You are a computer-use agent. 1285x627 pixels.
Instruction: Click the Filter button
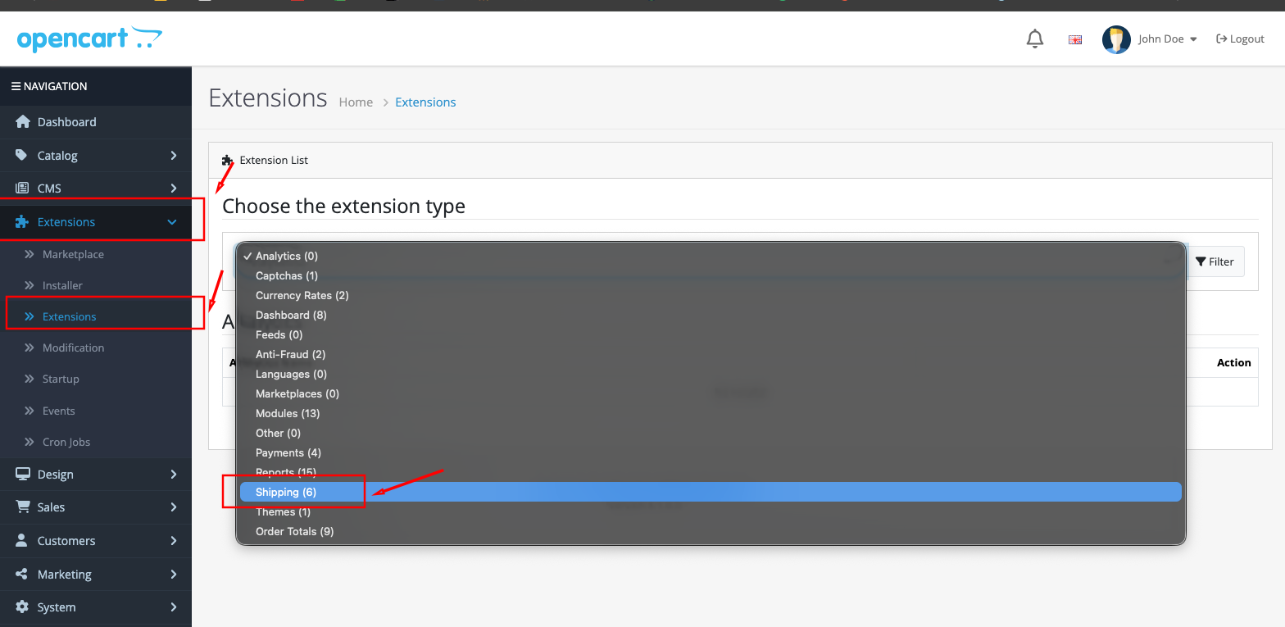click(1215, 261)
